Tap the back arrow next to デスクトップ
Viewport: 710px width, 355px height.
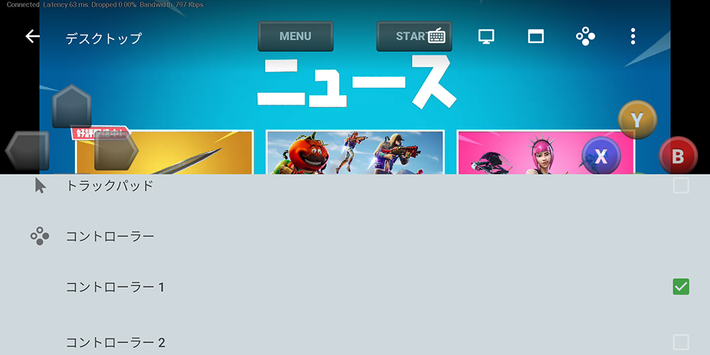point(33,36)
